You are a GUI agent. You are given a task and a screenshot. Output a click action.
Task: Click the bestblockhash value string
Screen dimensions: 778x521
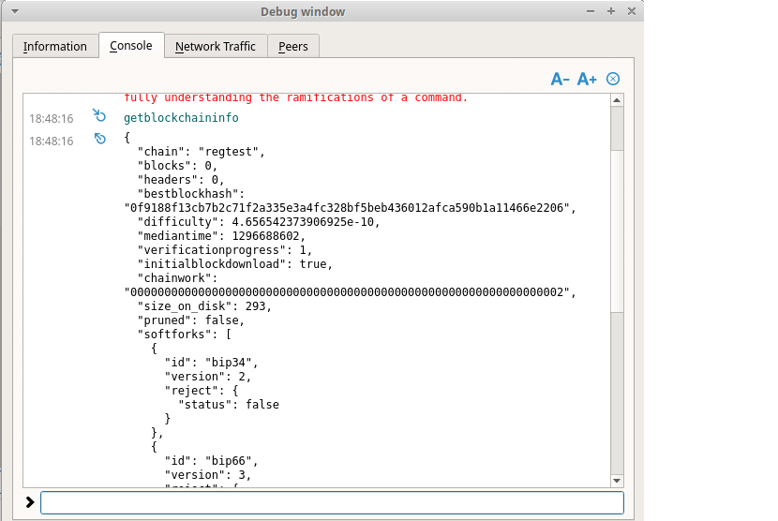[351, 207]
